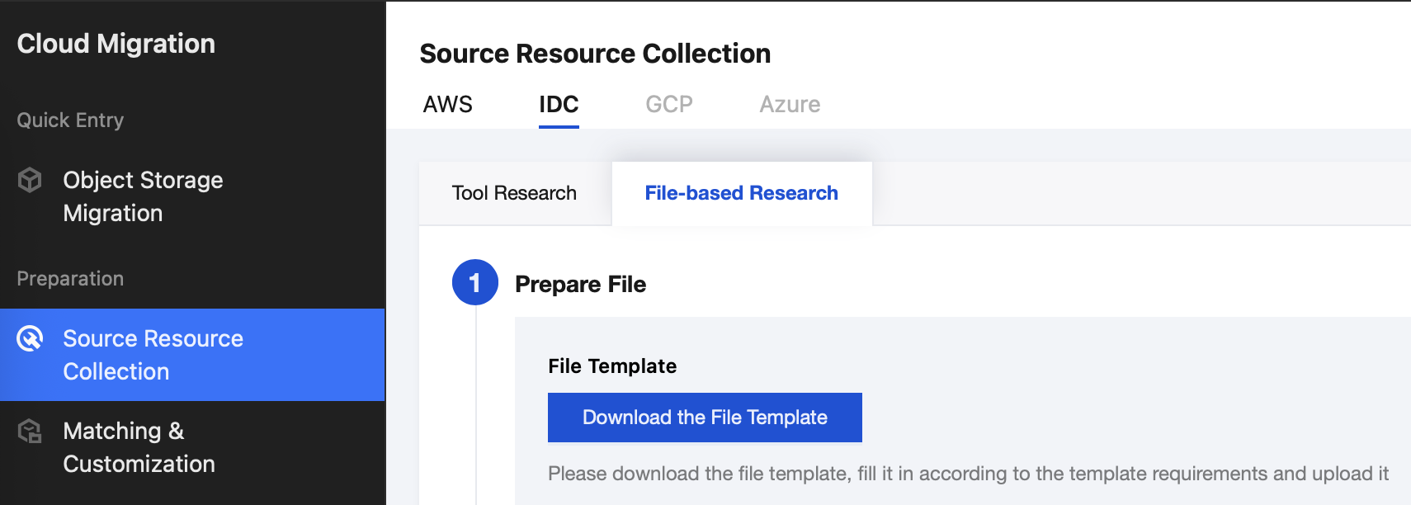Select Source Resource Collection sidebar label
The height and width of the screenshot is (505, 1411).
153,355
